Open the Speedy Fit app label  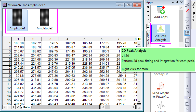[x=161, y=74]
